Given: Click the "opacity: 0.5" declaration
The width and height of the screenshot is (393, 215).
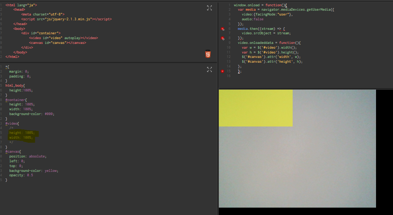Looking at the screenshot, I should point(21,175).
